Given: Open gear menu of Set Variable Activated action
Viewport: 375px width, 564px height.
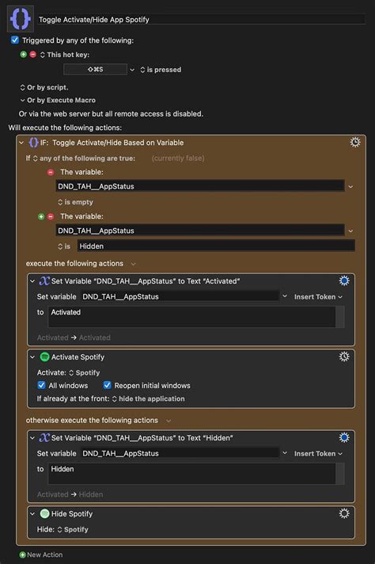Looking at the screenshot, I should pos(343,280).
